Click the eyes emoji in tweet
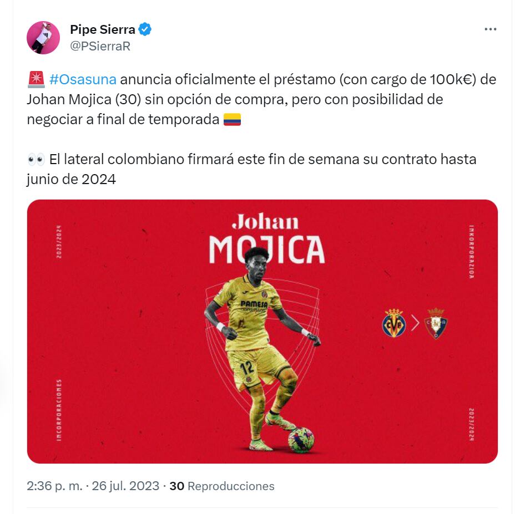Viewport: 525px width, 514px height. (36, 160)
